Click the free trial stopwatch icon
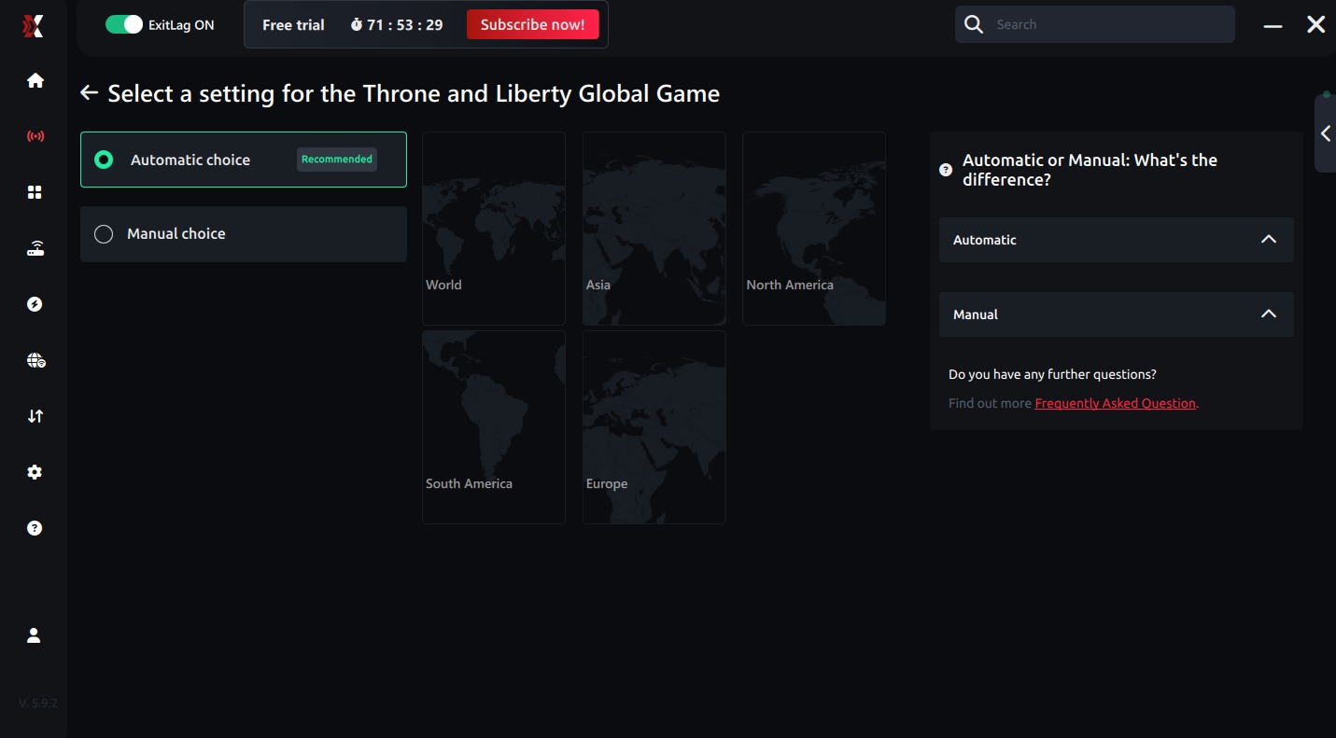 pos(357,25)
